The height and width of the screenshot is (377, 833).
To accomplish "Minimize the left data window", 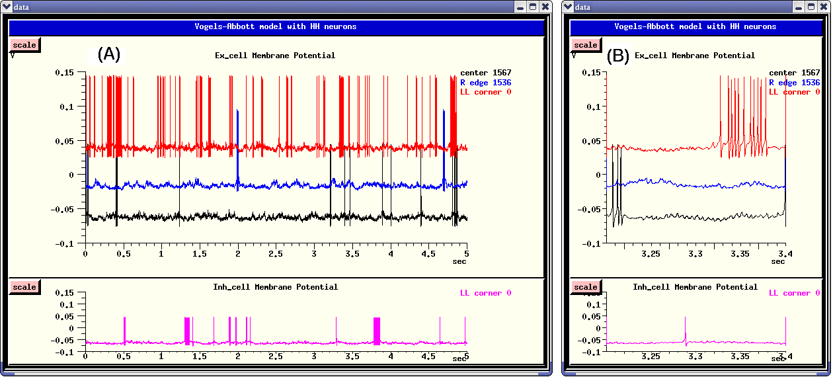I will (521, 7).
